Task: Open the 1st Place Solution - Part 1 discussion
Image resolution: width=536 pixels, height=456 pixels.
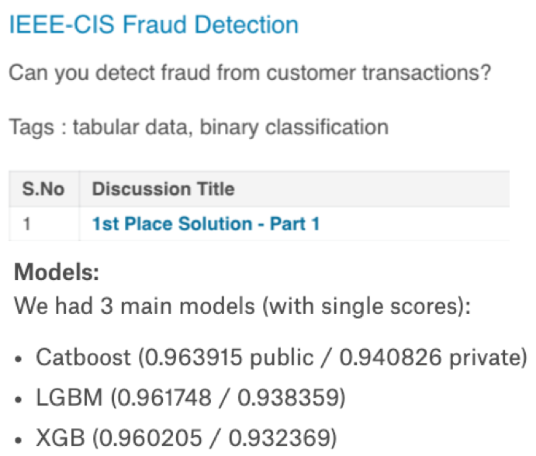Action: [206, 225]
